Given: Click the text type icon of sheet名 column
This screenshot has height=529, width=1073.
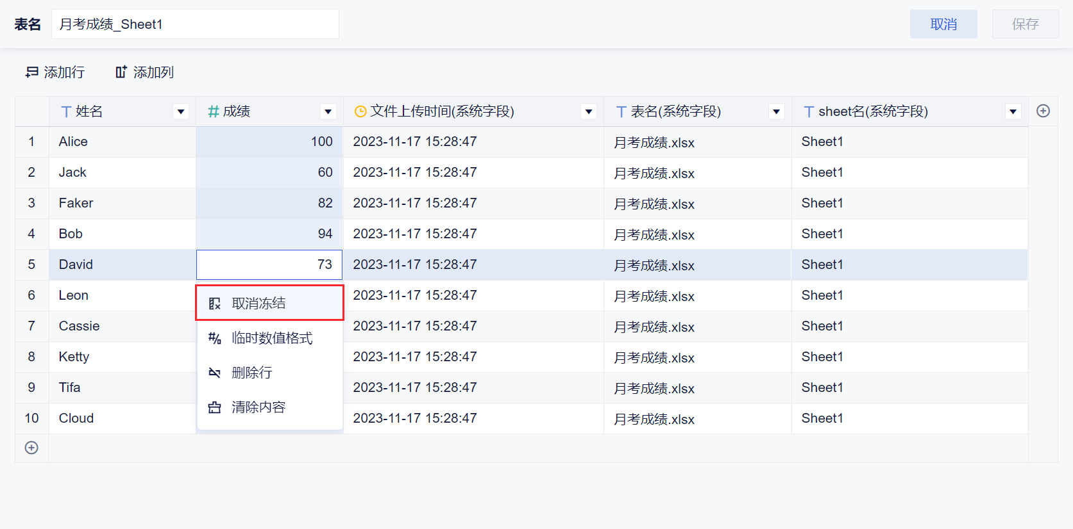Looking at the screenshot, I should pyautogui.click(x=809, y=112).
